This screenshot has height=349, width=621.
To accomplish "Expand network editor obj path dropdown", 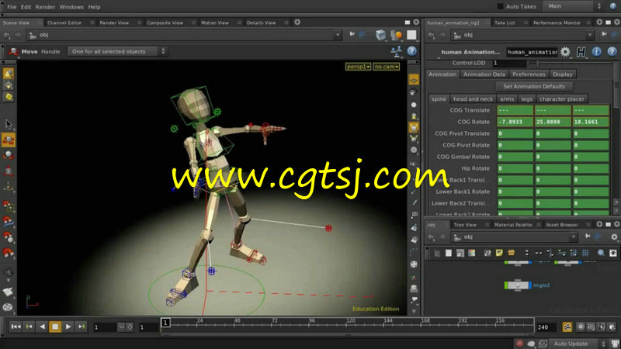I will [574, 237].
